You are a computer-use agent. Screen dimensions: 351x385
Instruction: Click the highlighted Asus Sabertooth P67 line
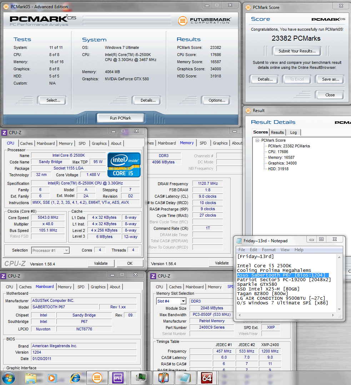283,275
